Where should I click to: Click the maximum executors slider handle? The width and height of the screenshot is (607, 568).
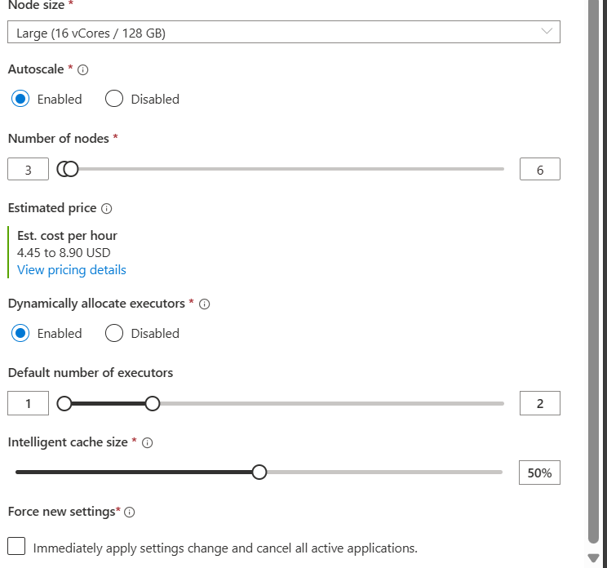click(152, 403)
